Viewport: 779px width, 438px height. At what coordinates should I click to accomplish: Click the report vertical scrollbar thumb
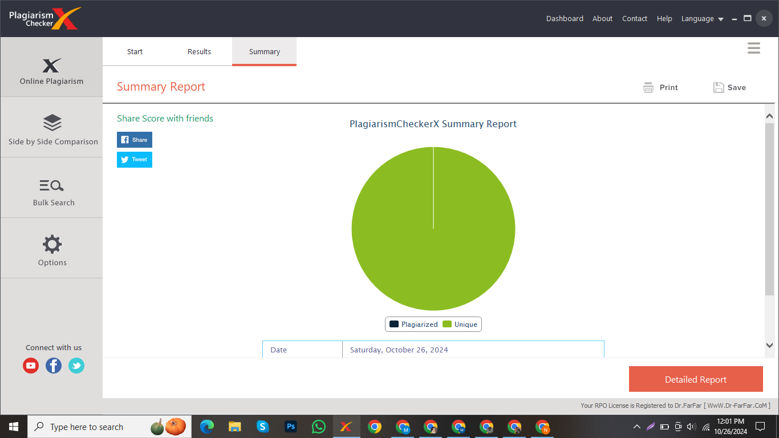769,209
